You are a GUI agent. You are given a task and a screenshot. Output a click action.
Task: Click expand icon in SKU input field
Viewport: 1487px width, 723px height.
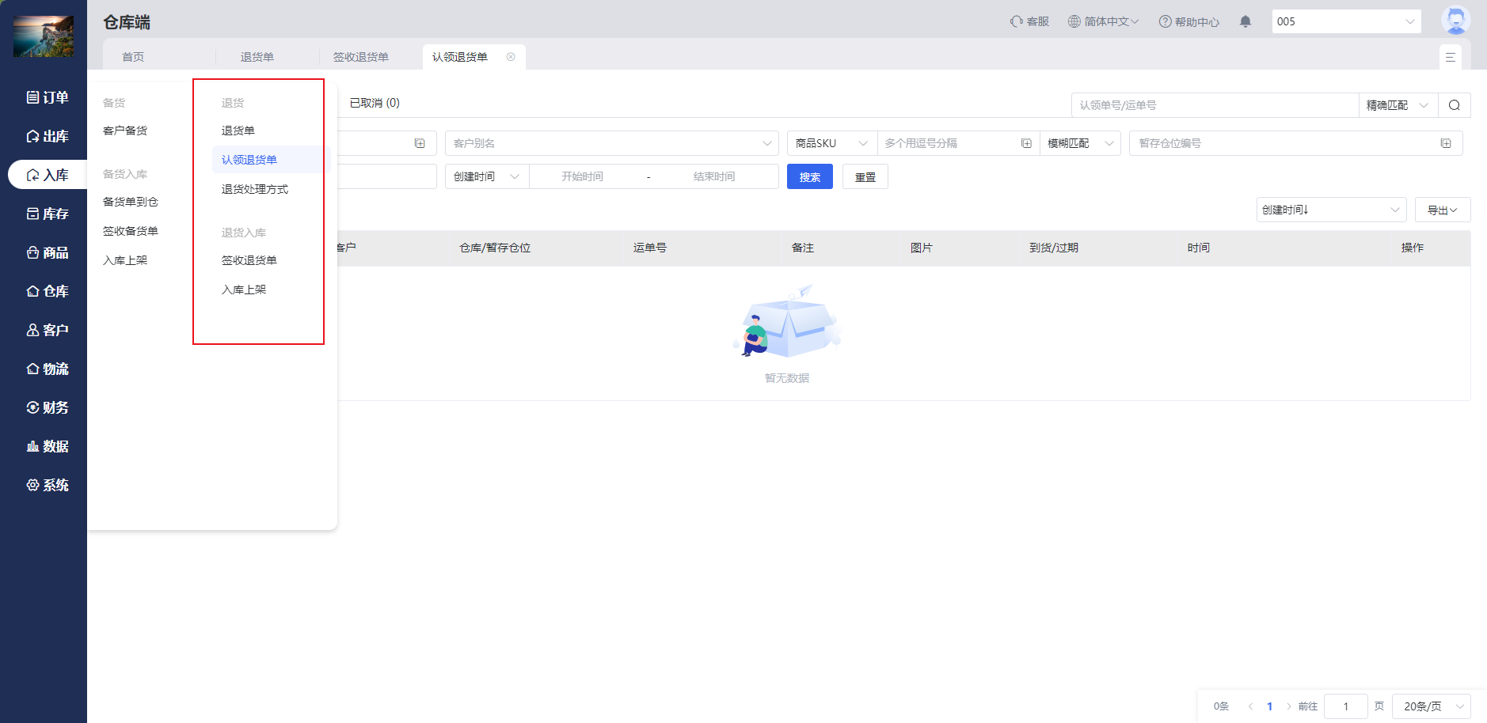pos(1026,143)
